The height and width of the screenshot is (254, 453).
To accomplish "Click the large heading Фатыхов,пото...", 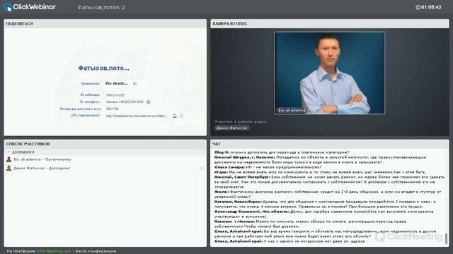I will point(104,68).
